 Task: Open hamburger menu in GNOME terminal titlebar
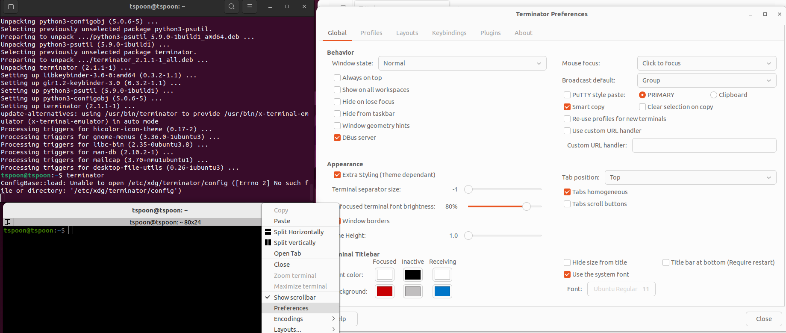click(250, 6)
